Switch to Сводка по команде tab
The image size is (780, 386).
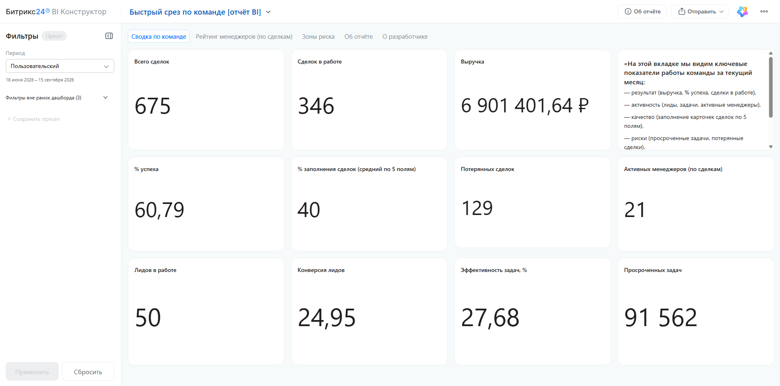tap(159, 36)
